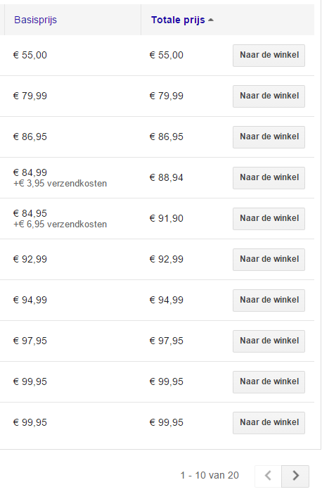The height and width of the screenshot is (499, 322).
Task: Go to next page of results
Action: 295,476
